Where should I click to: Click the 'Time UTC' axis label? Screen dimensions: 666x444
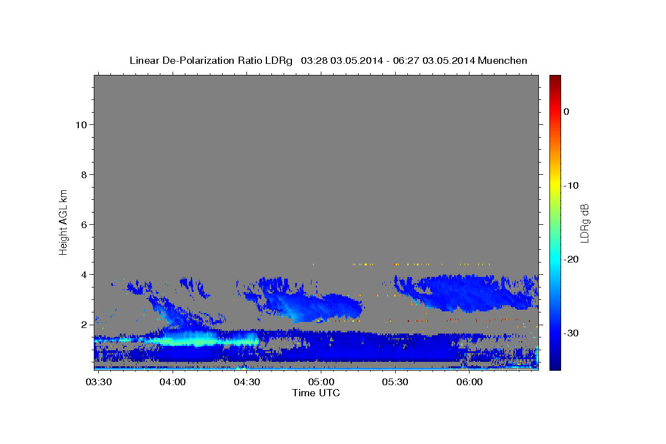[316, 393]
